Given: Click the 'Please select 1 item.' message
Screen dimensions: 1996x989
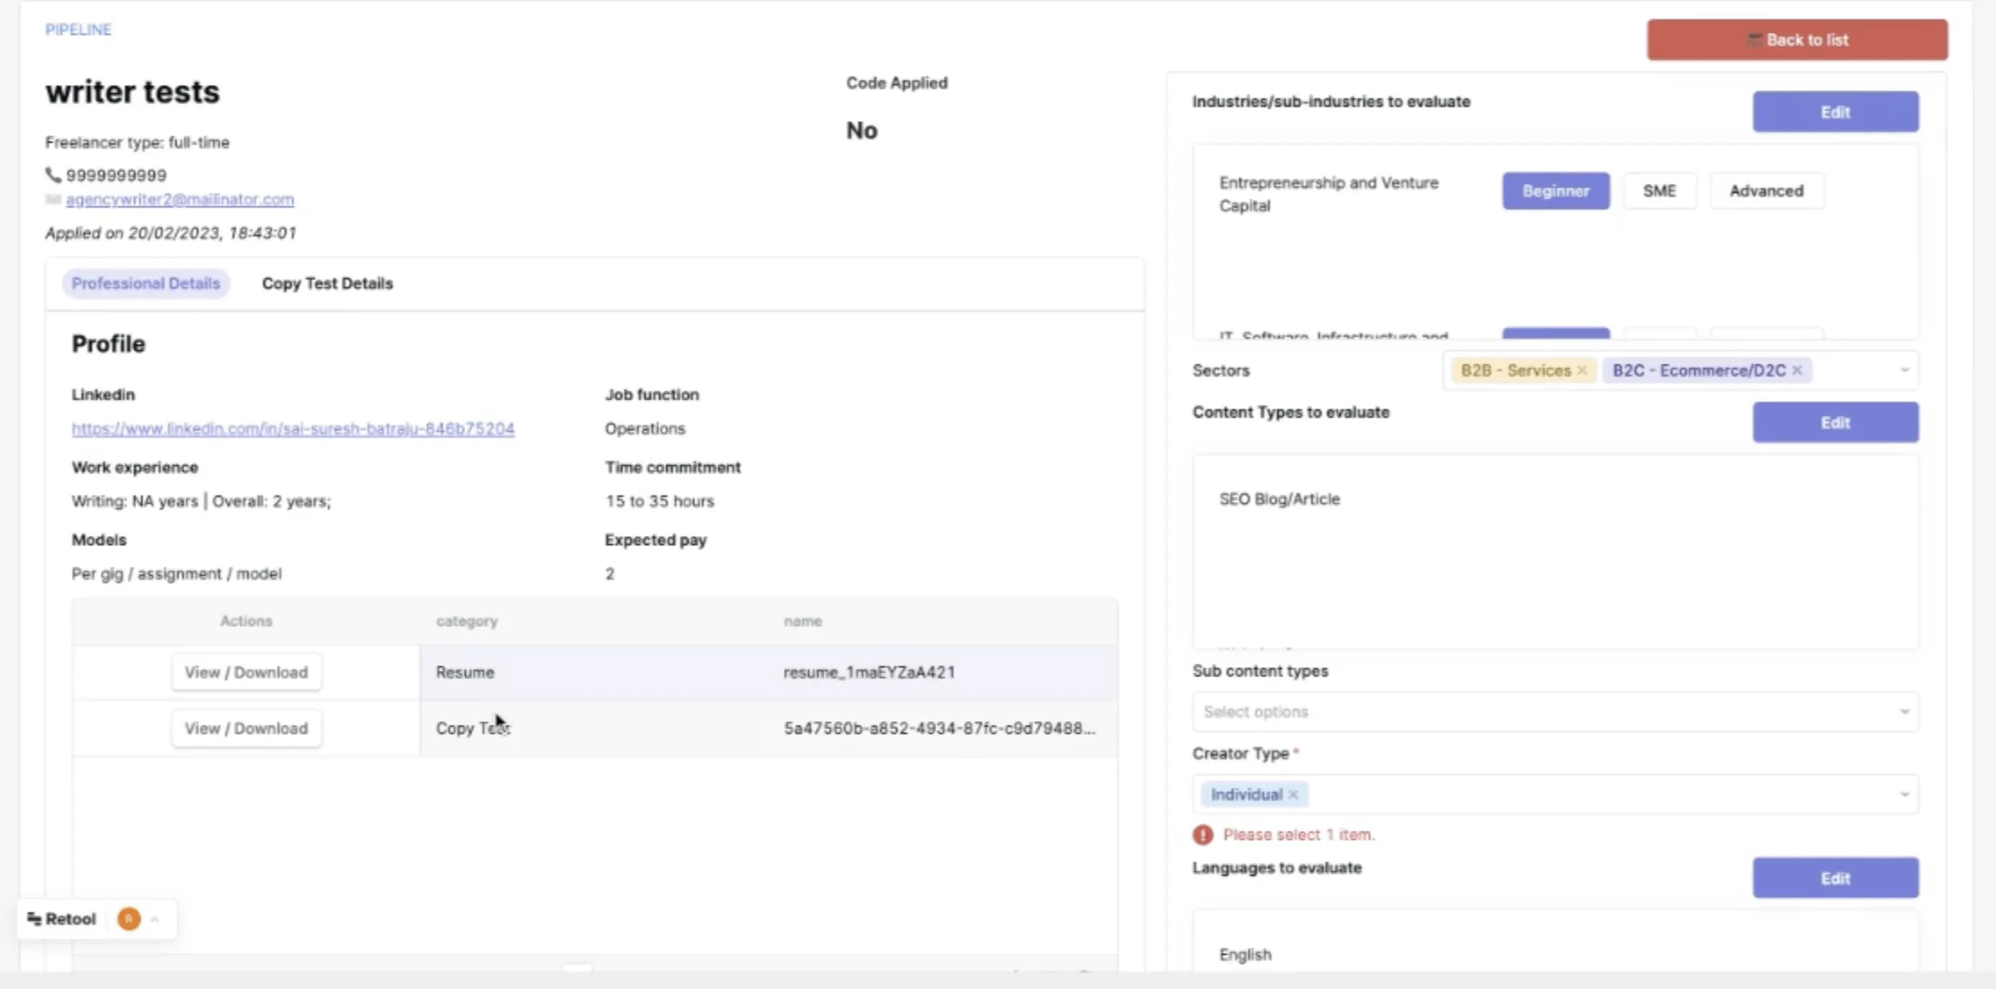Looking at the screenshot, I should point(1299,835).
